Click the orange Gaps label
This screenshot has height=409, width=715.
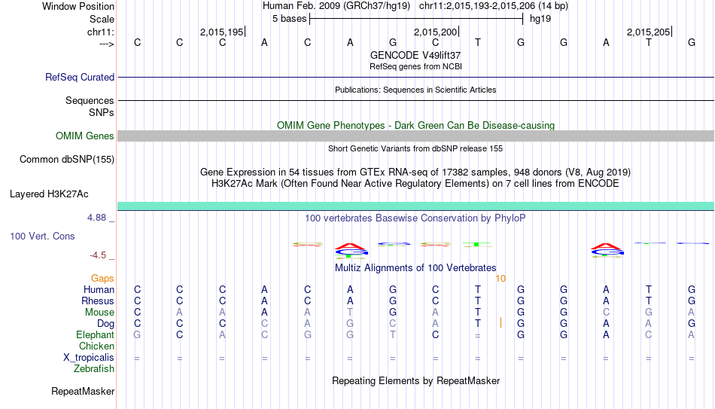pos(102,278)
